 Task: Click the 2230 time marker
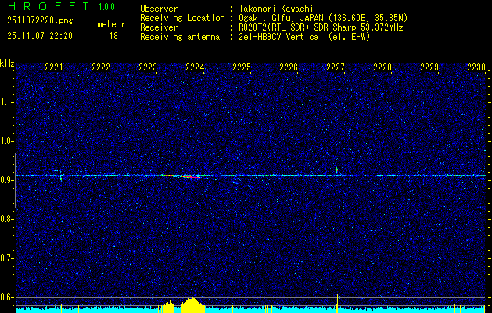(476, 67)
